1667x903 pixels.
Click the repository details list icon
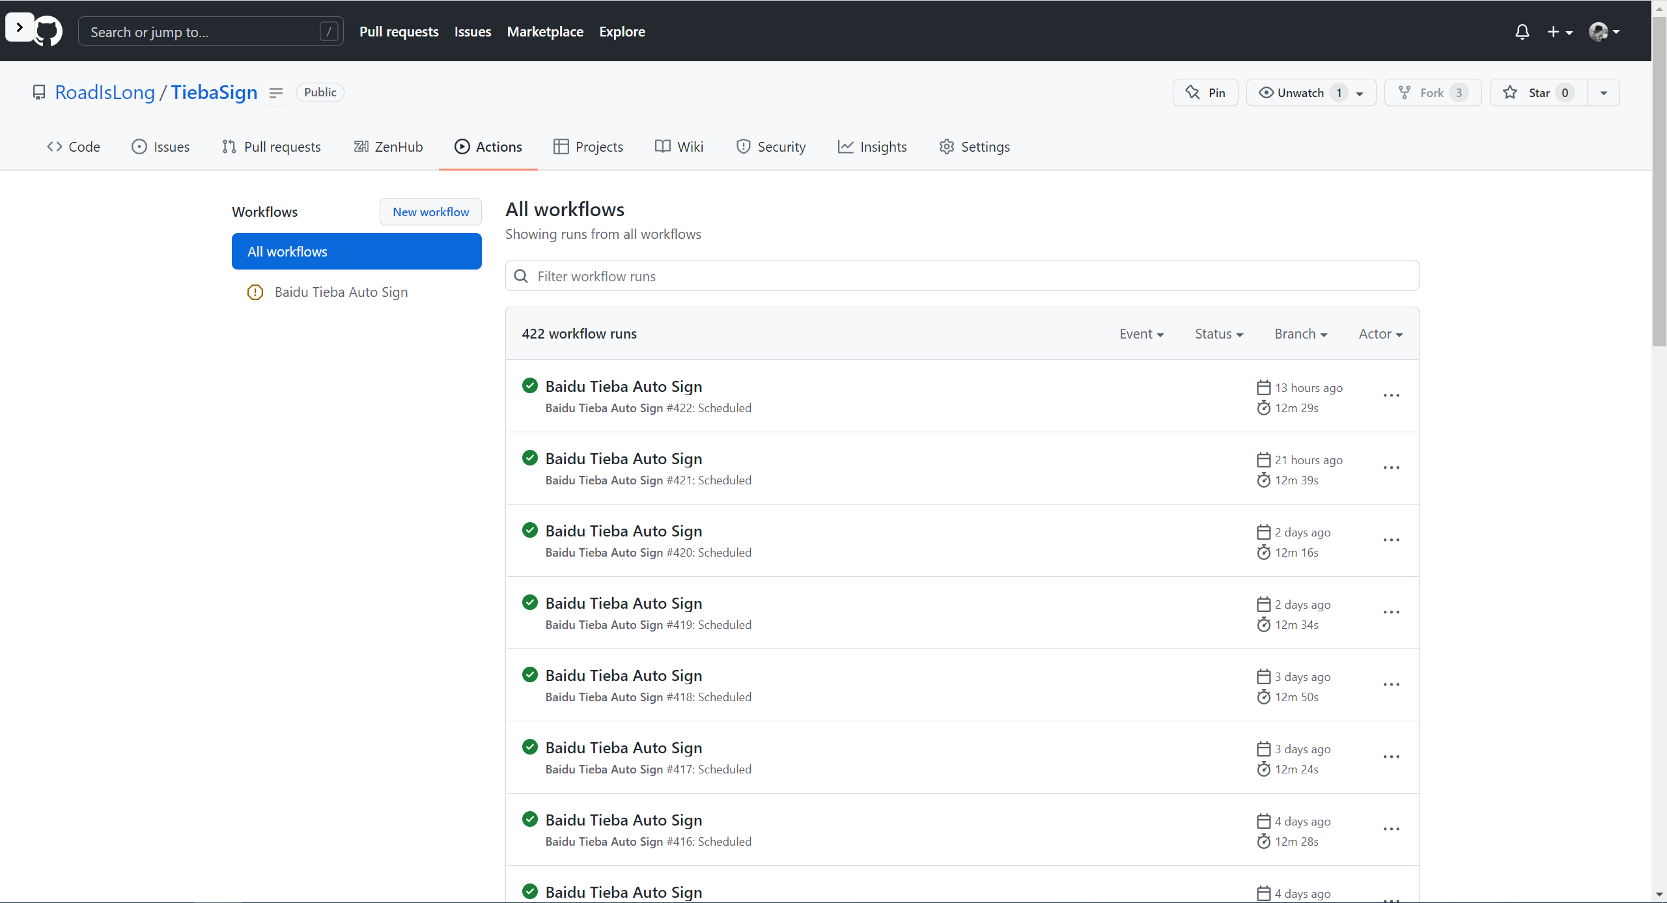pyautogui.click(x=275, y=93)
